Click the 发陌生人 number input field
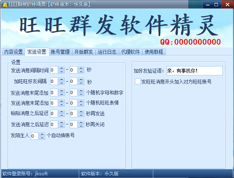 (x=34, y=136)
